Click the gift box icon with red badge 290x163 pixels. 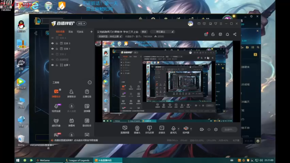206,34
